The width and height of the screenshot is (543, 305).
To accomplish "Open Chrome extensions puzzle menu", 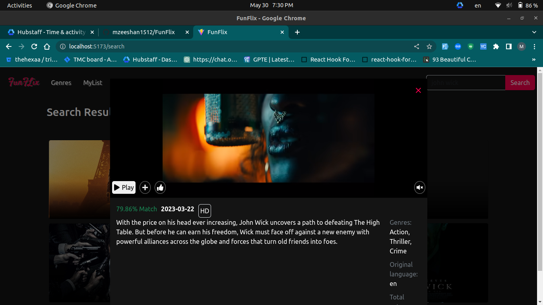I will tap(496, 46).
